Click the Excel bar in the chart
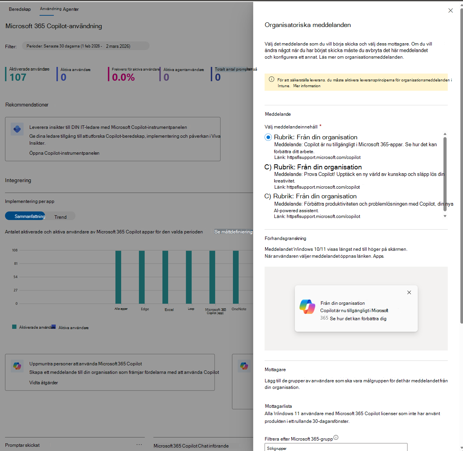 point(165,277)
